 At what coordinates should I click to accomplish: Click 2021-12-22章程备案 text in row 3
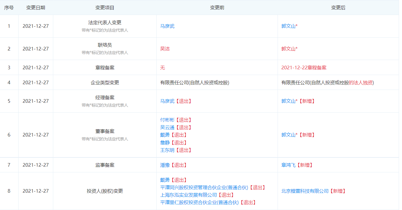(x=304, y=68)
